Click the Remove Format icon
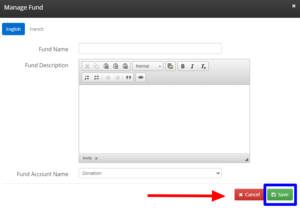This screenshot has width=300, height=213. pos(203,66)
